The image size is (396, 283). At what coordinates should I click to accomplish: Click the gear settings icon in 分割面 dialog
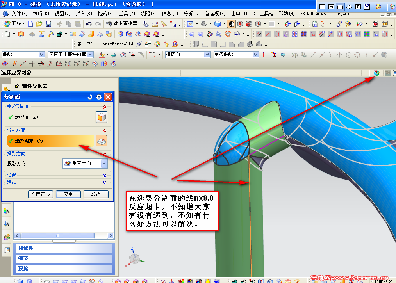coord(99,97)
